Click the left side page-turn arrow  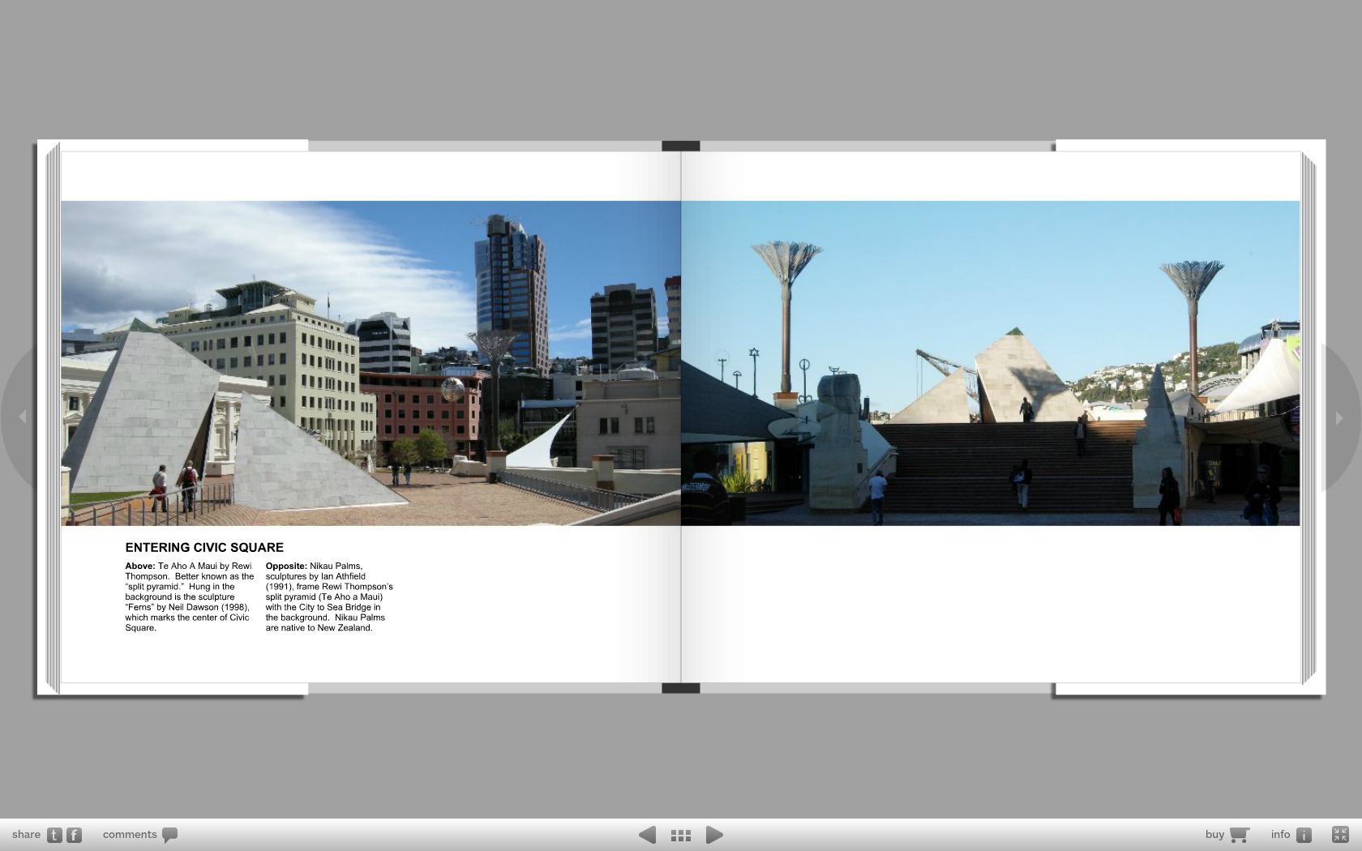click(x=23, y=417)
